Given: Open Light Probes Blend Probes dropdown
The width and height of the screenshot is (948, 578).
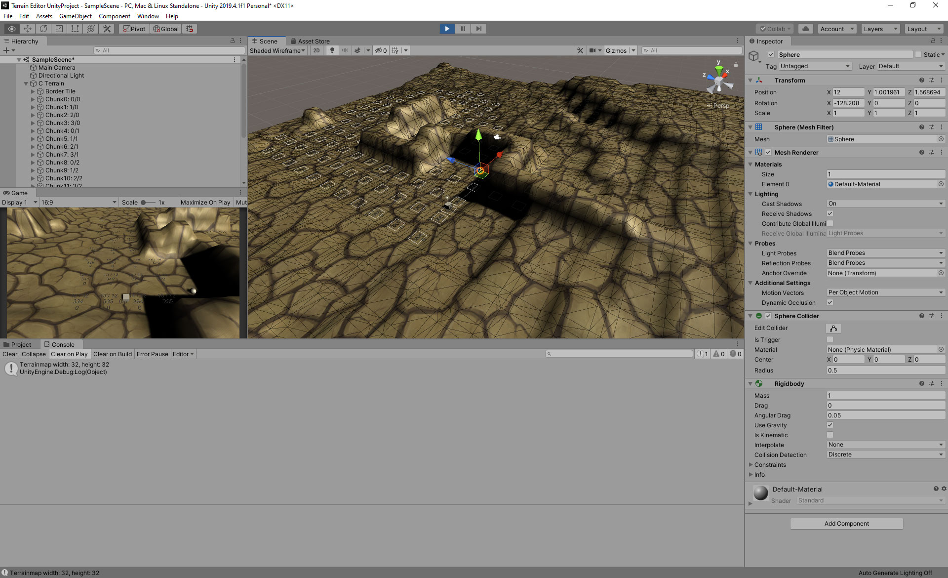Looking at the screenshot, I should pos(886,253).
